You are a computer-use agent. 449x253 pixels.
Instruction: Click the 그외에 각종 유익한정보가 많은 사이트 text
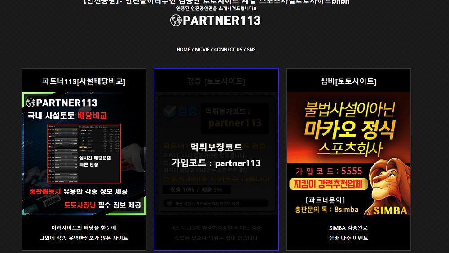point(84,238)
